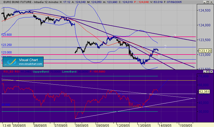Click the 15/09/05 date on time axis
Screen dimensions: 214x127
pos(186,125)
